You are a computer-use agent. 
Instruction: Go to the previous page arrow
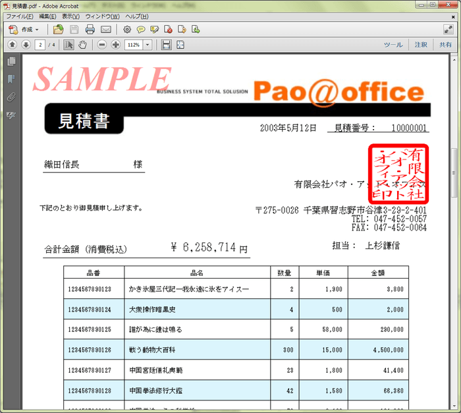pos(12,45)
